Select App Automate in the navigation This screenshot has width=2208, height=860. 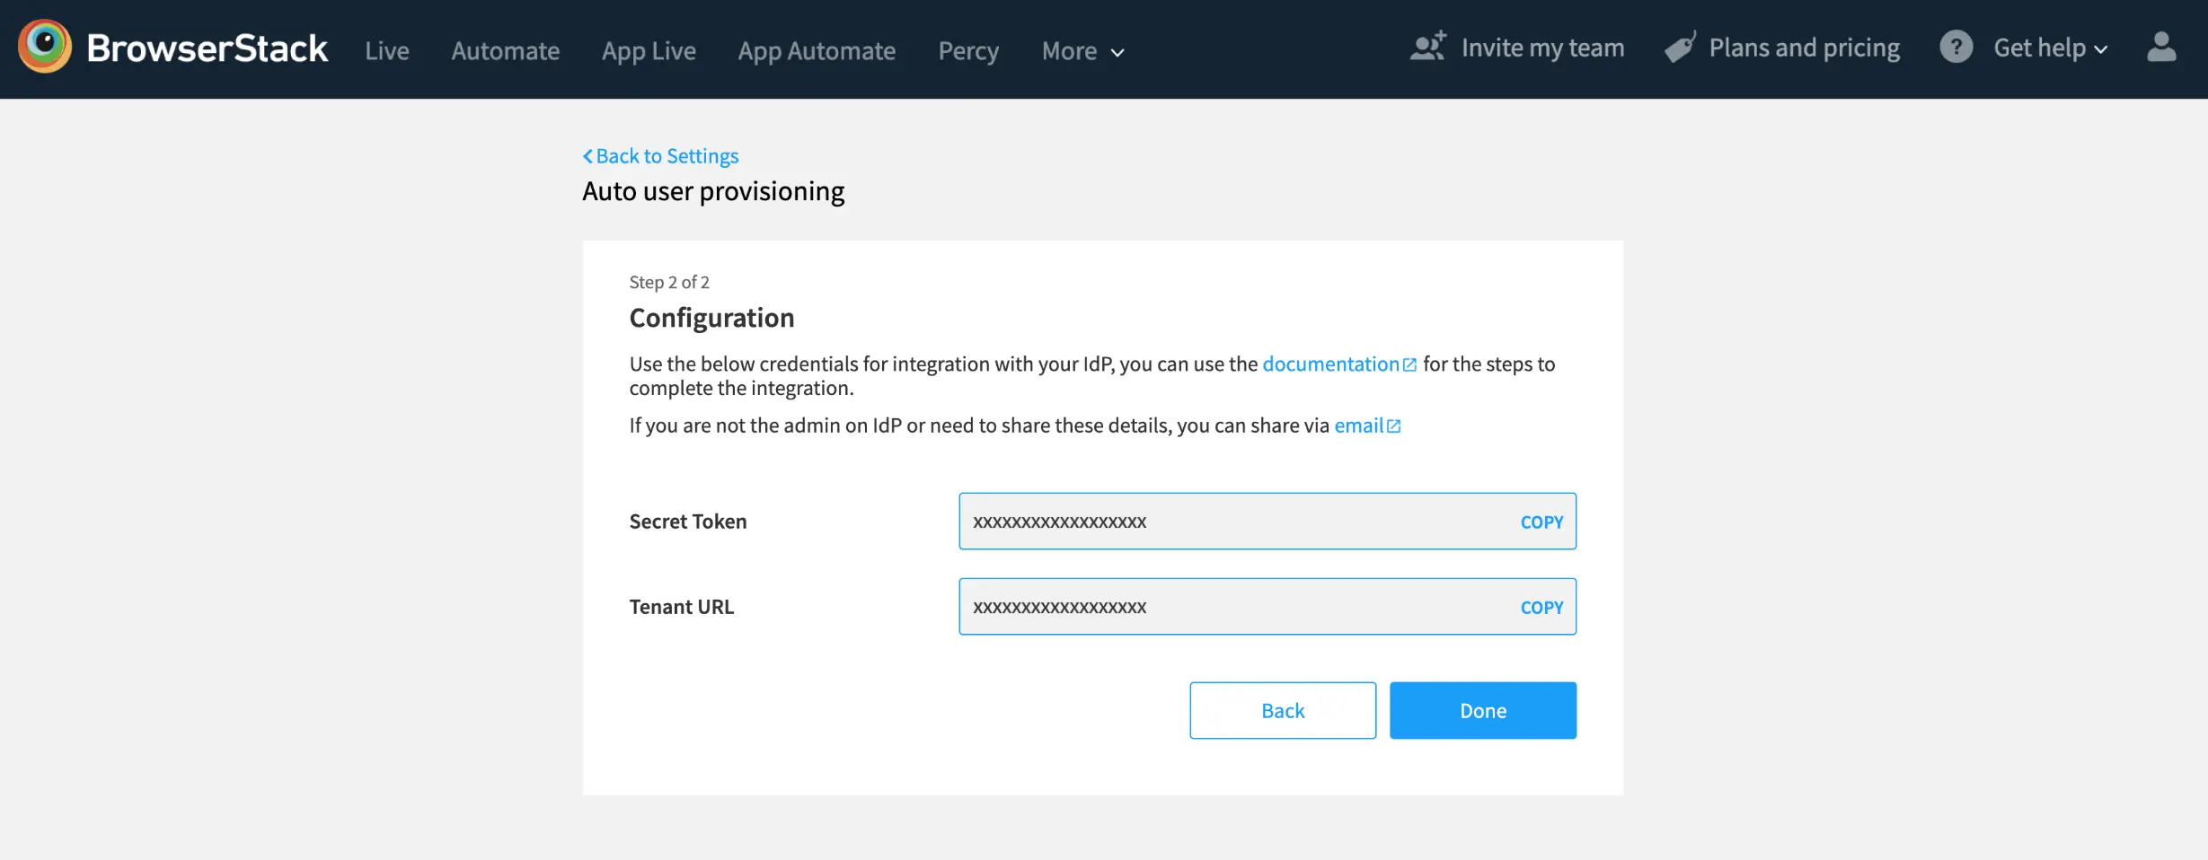coord(817,51)
